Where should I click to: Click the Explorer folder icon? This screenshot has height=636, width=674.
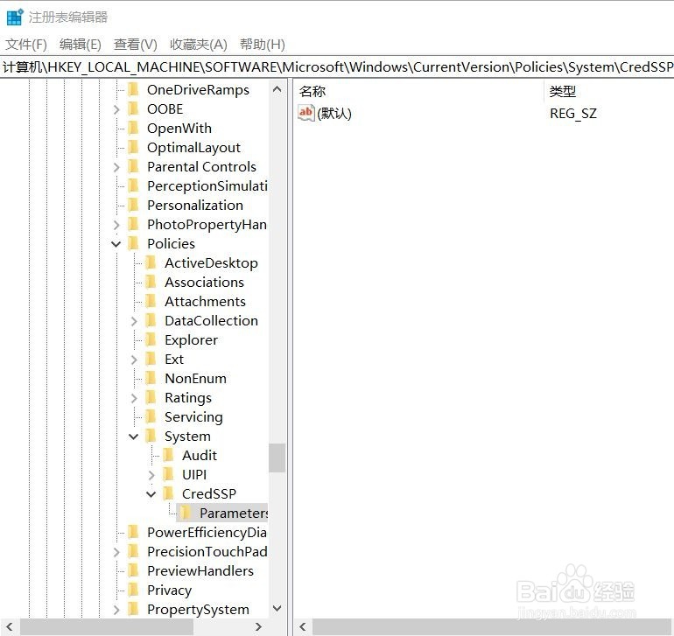(x=151, y=340)
